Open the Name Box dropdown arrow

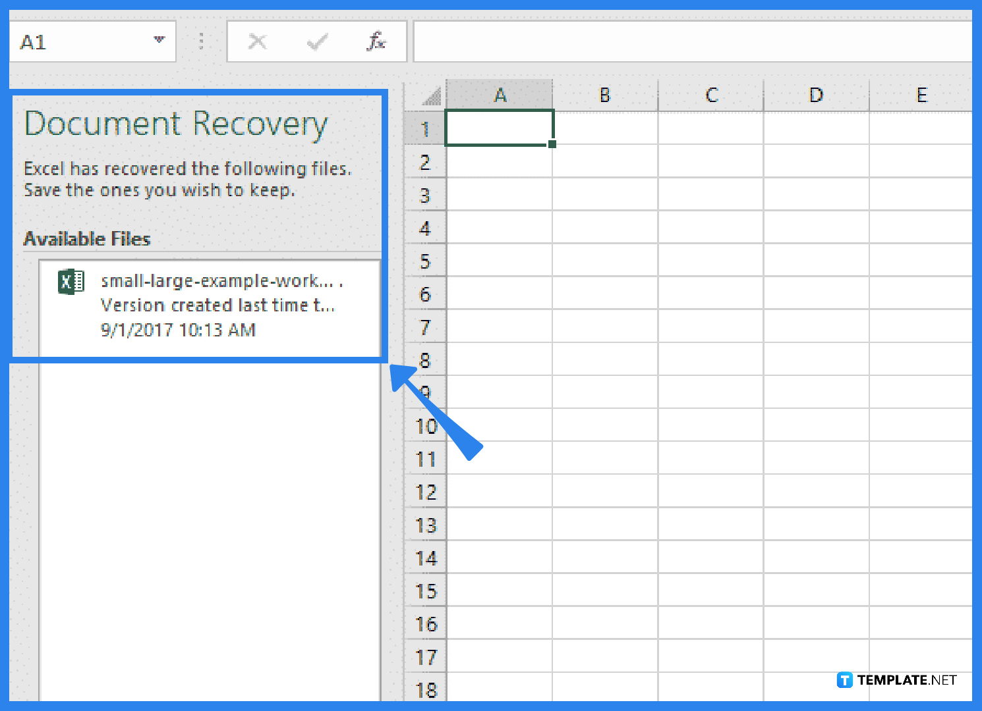point(158,41)
